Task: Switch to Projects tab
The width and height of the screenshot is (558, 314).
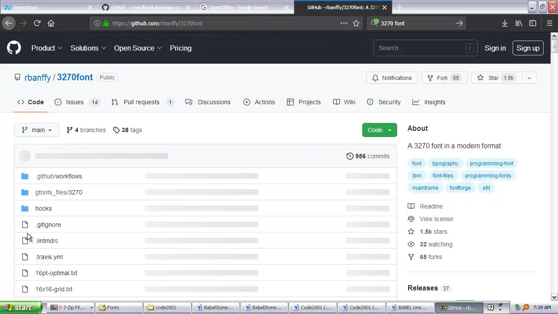Action: (304, 102)
